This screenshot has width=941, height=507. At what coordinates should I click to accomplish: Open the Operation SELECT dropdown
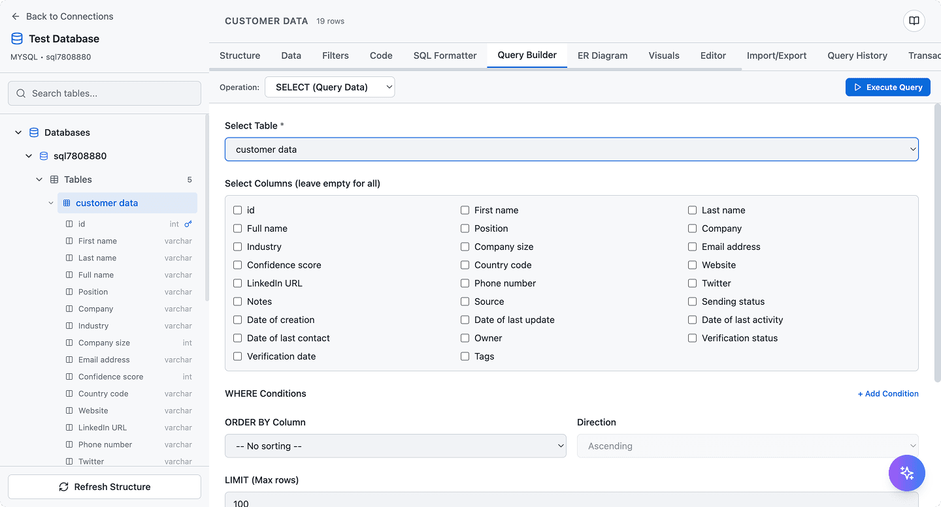pyautogui.click(x=329, y=86)
